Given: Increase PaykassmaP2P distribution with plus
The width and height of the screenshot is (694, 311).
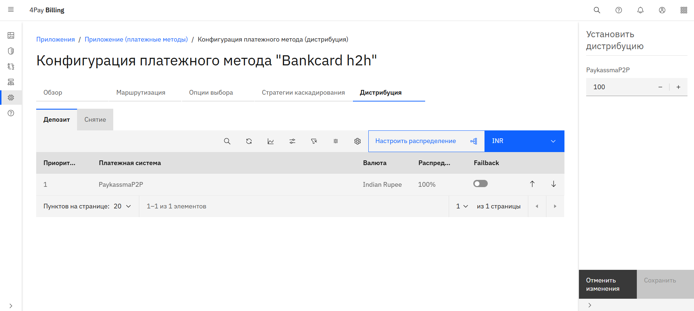Looking at the screenshot, I should click(678, 87).
